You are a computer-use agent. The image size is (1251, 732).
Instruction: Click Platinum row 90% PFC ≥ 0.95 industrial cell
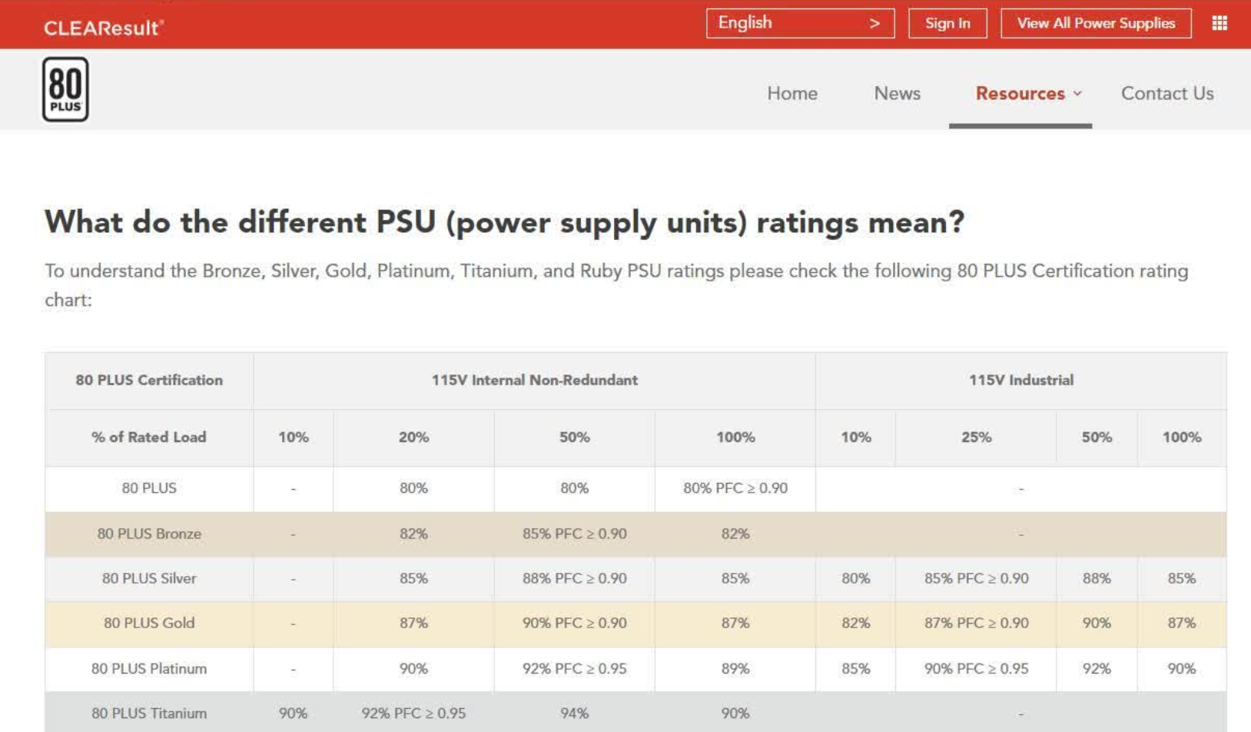(x=976, y=668)
